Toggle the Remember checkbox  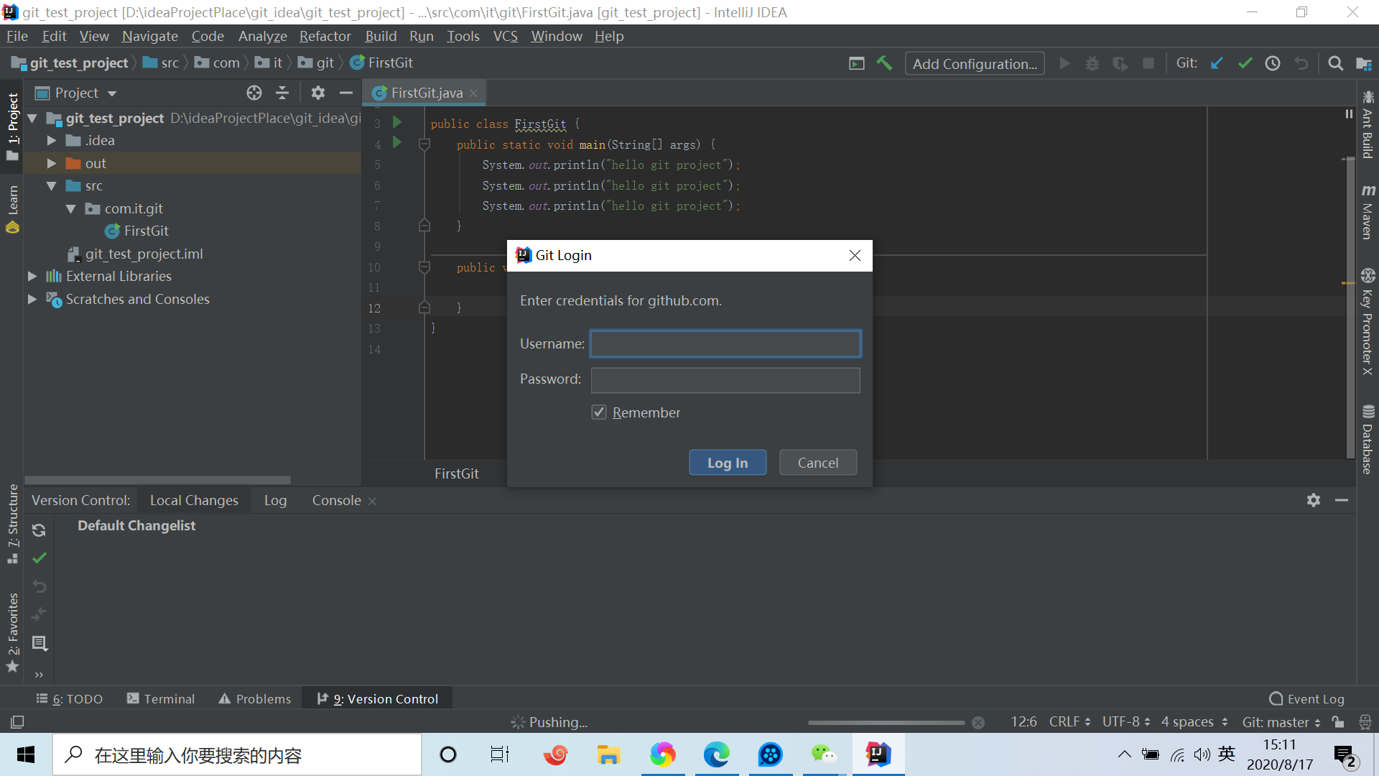pos(599,412)
